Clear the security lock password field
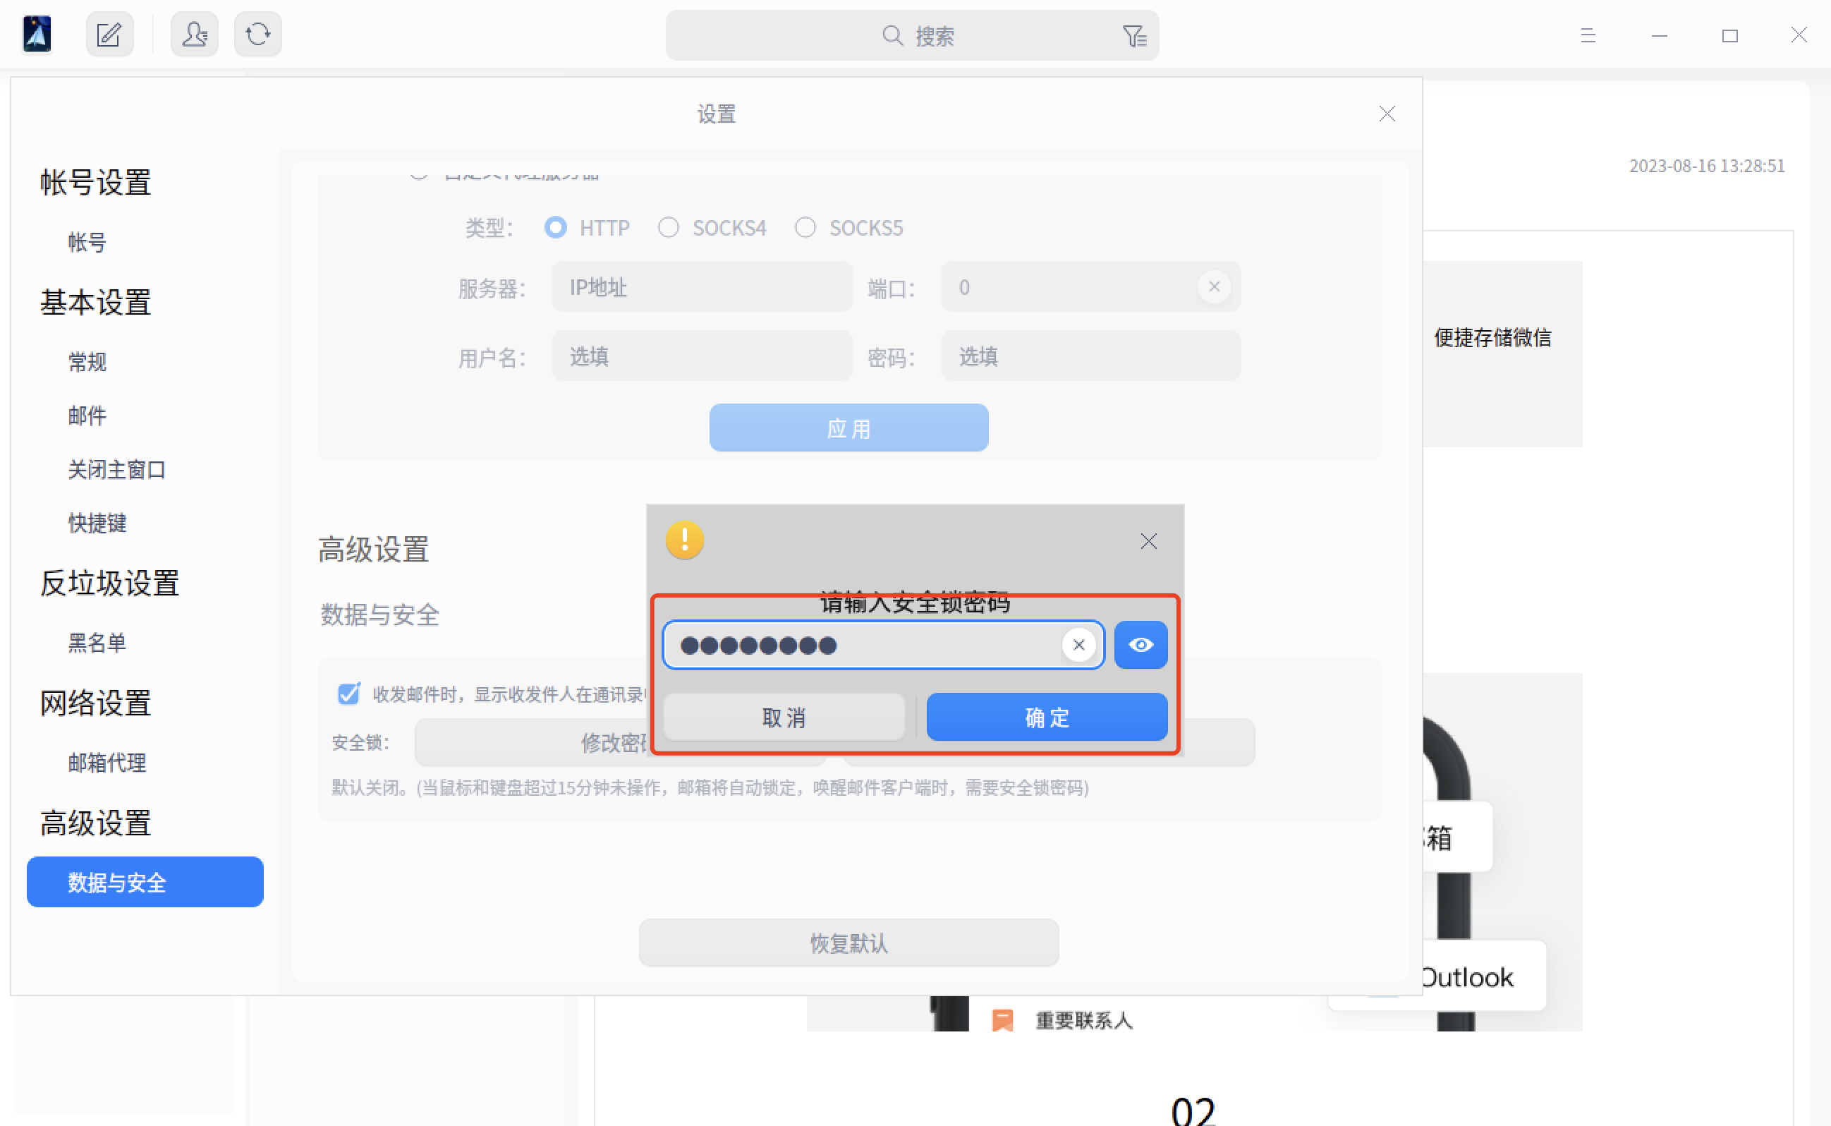This screenshot has height=1126, width=1831. pyautogui.click(x=1078, y=645)
